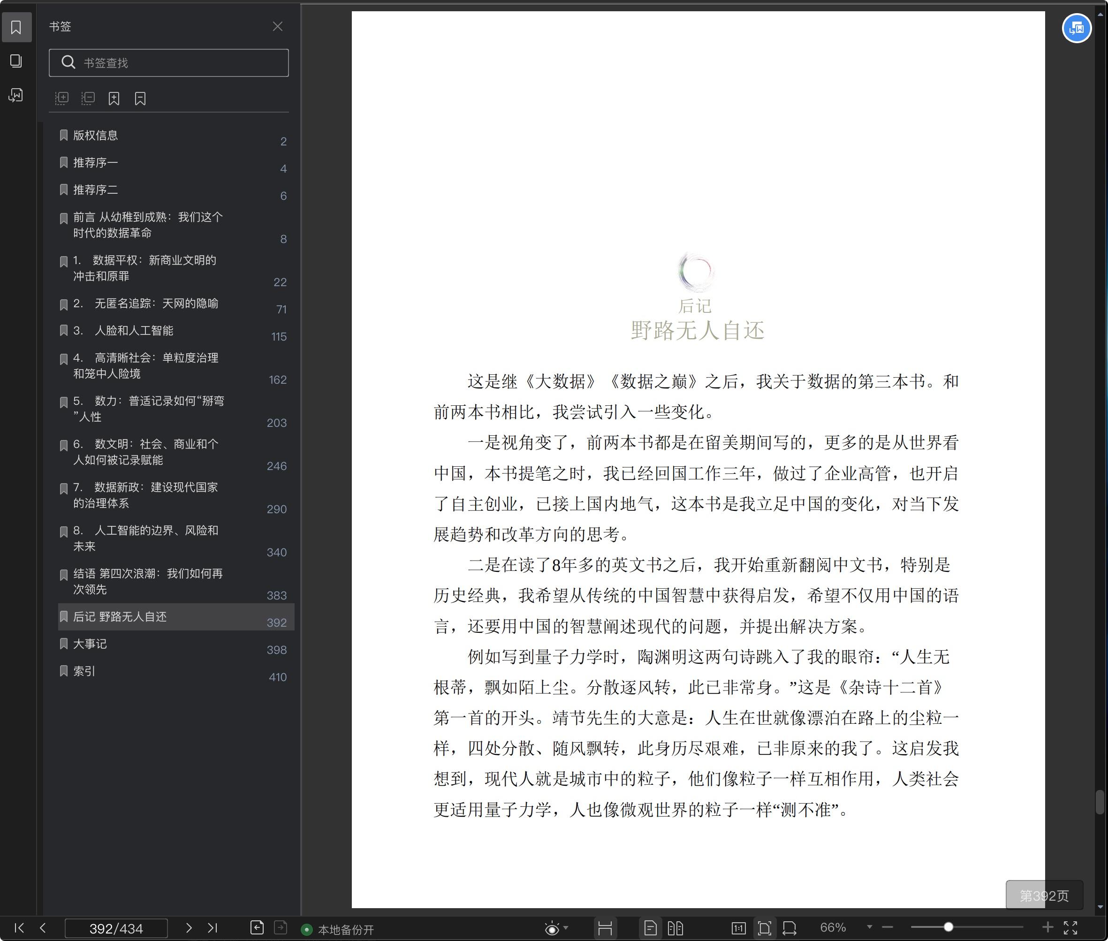Open the 前言 从幼稚到成熟 bookmark

(x=175, y=225)
